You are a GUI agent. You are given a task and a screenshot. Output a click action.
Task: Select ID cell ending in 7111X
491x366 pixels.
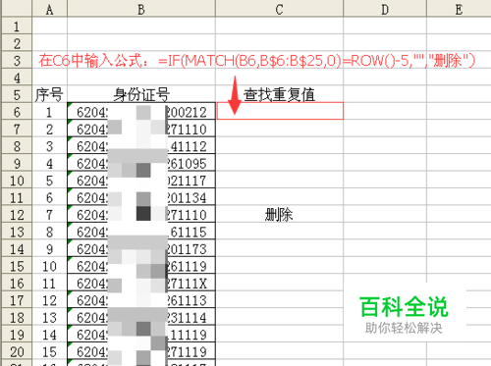141,283
